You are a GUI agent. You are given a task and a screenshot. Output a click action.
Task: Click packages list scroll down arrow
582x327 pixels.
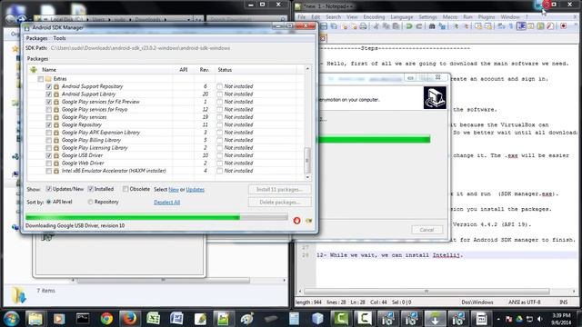307,177
